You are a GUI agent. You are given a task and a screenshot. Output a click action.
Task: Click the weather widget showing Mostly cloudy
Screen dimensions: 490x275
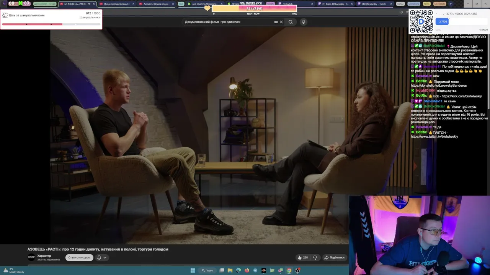(13, 270)
